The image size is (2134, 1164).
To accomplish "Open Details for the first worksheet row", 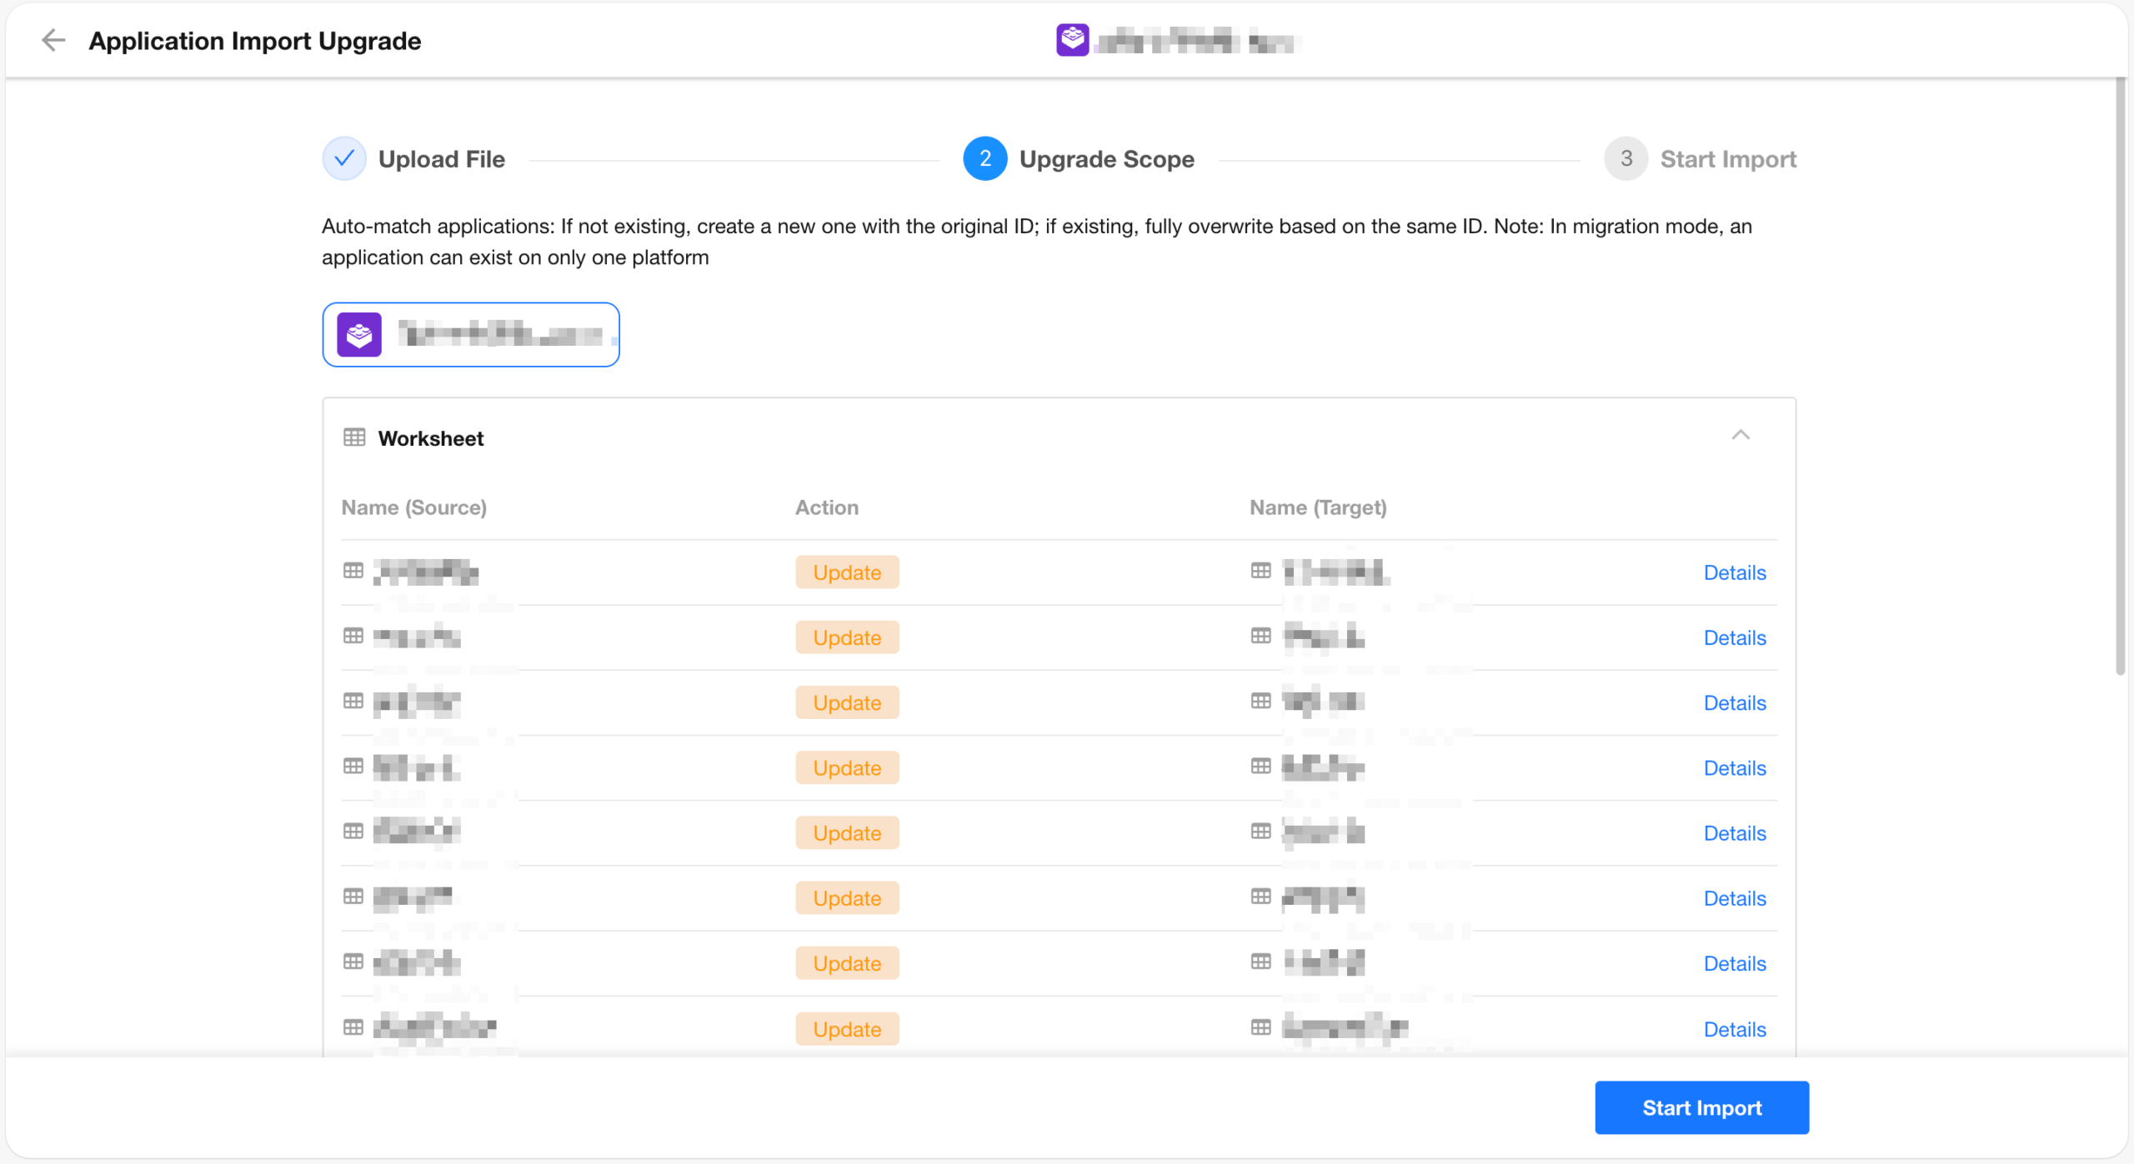I will click(x=1734, y=572).
